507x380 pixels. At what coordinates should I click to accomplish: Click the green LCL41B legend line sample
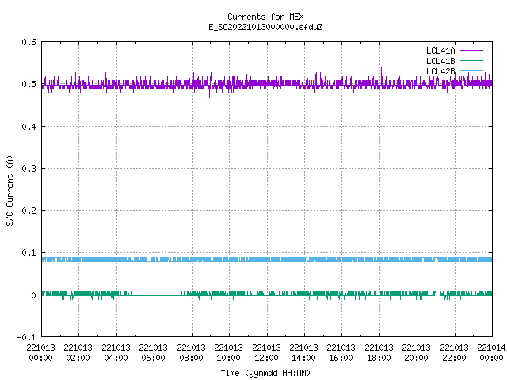[x=471, y=60]
